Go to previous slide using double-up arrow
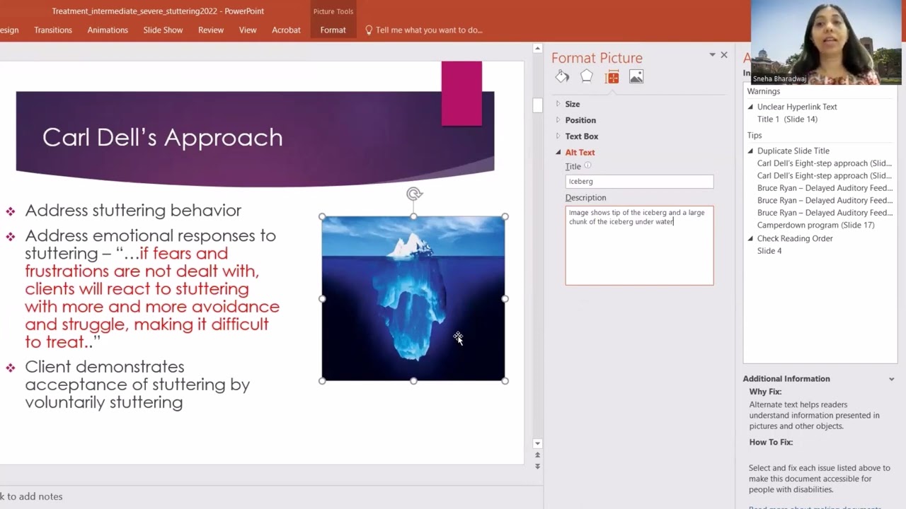 (x=537, y=455)
